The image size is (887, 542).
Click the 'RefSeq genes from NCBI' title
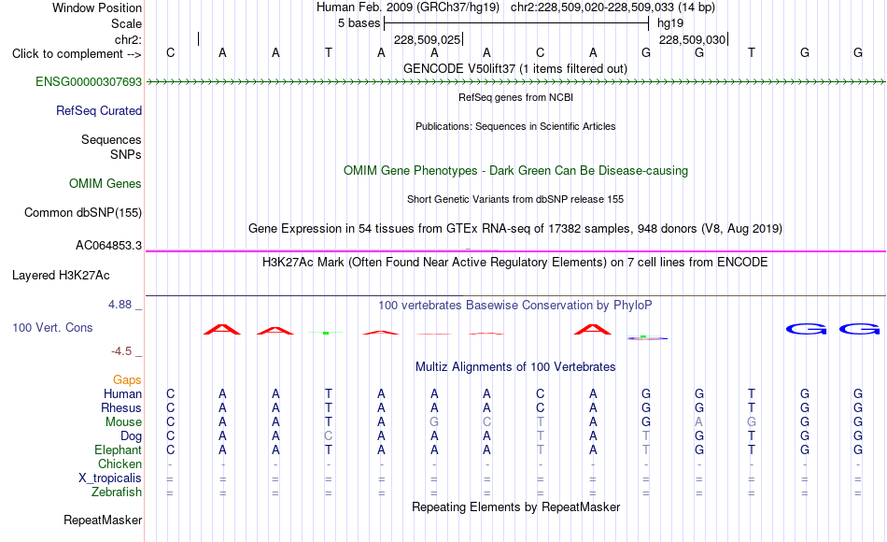click(x=515, y=97)
